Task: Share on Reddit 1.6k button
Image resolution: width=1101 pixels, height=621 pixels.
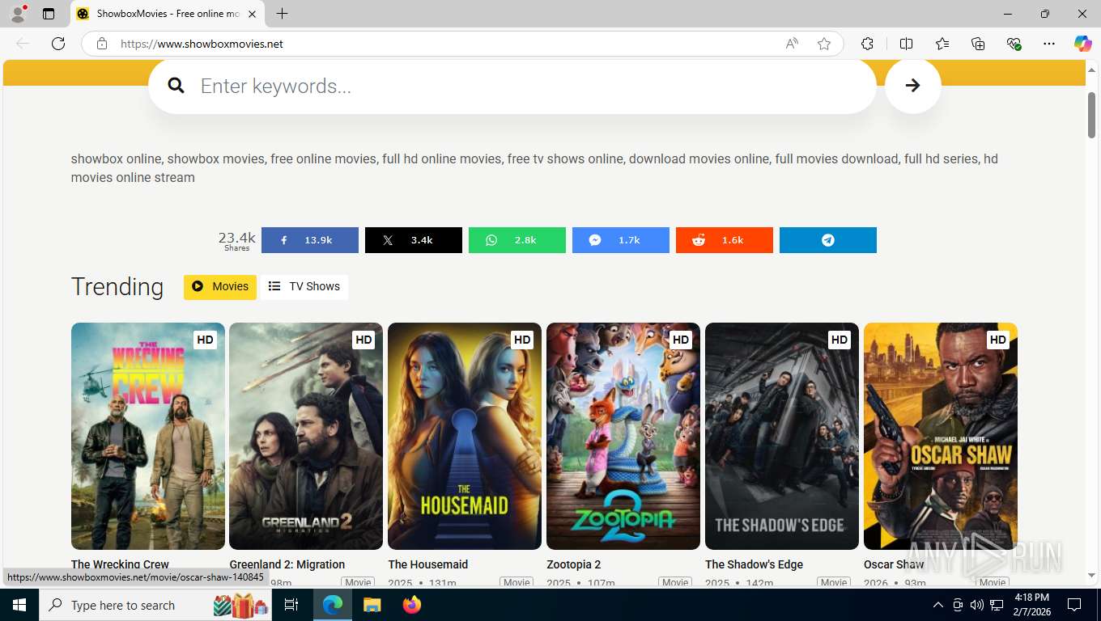Action: [x=724, y=240]
